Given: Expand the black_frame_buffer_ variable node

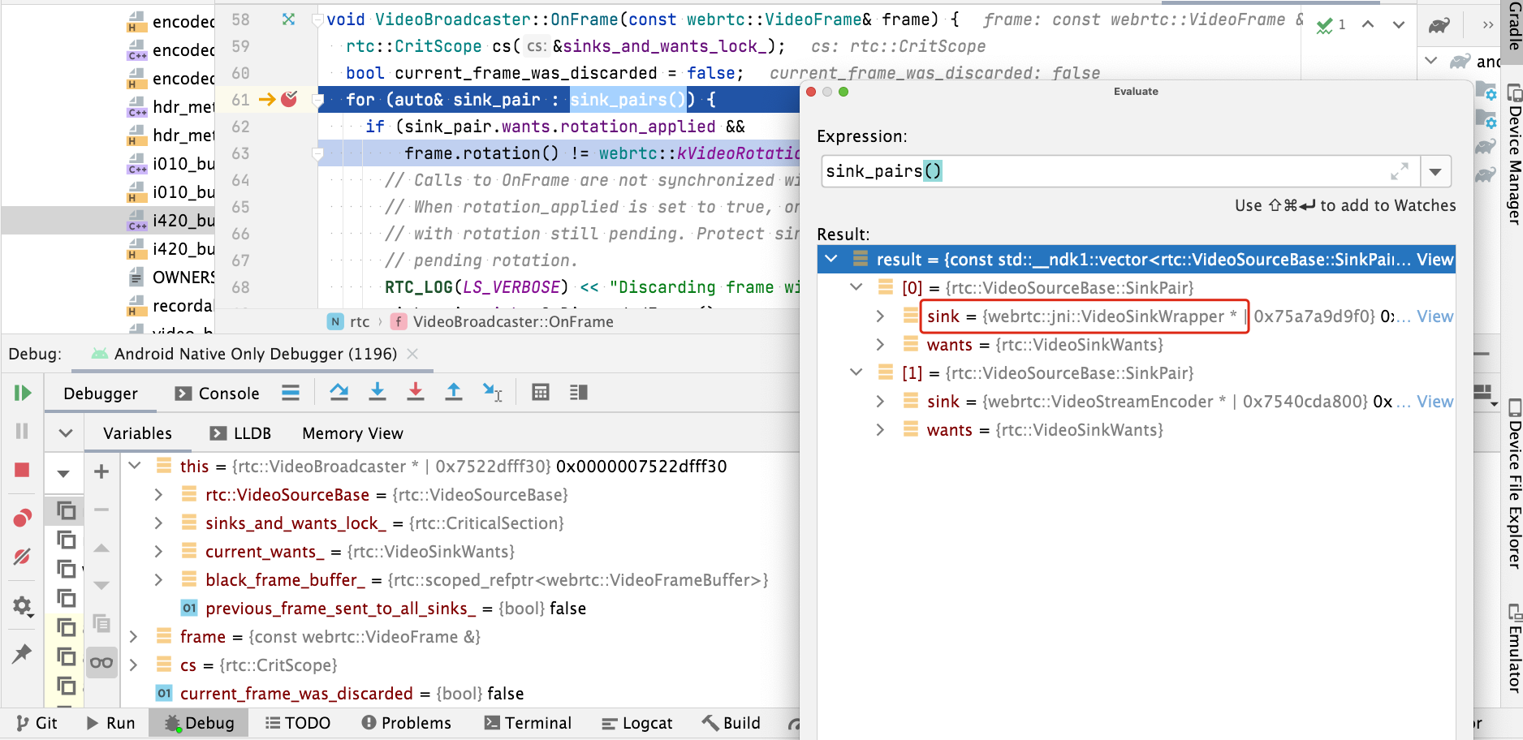Looking at the screenshot, I should coord(159,580).
